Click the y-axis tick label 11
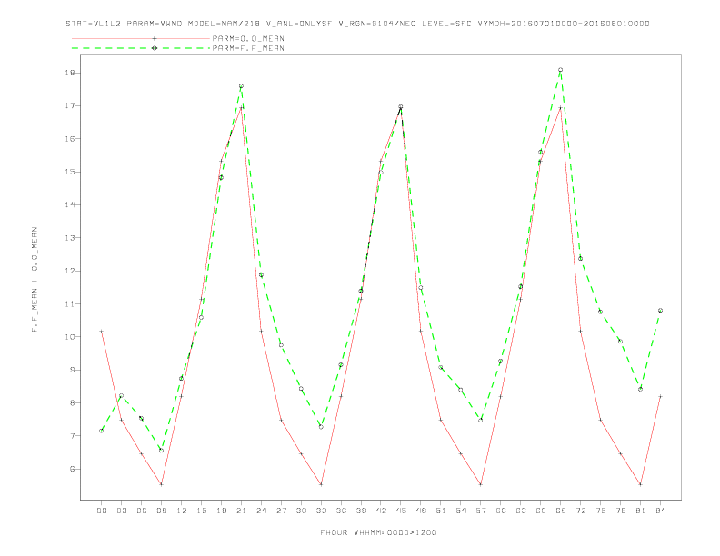 [70, 304]
